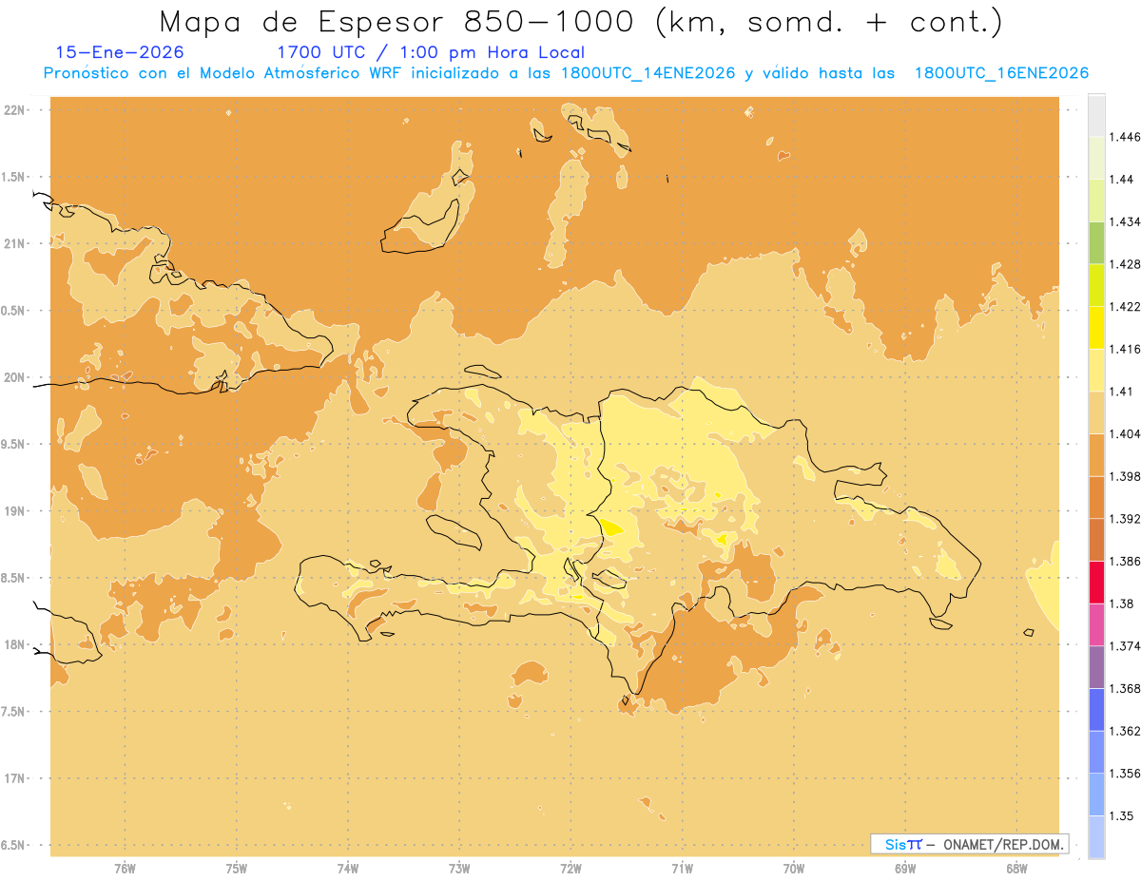Click the red swatch between 1.38 and 1.386
This screenshot has width=1141, height=881.
pyautogui.click(x=1096, y=582)
